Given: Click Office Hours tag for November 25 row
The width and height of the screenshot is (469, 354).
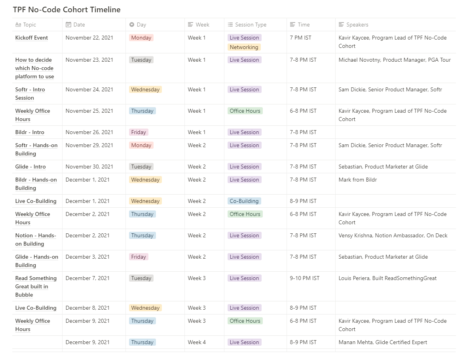Looking at the screenshot, I should pyautogui.click(x=245, y=111).
